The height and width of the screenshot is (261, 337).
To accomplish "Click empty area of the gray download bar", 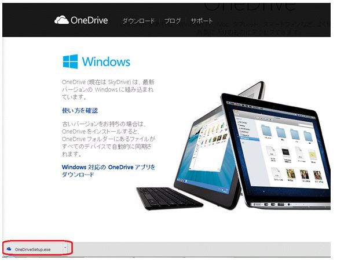I will 200,249.
